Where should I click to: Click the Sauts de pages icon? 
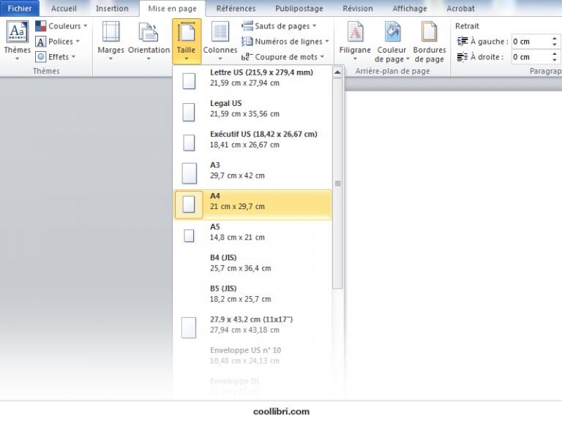[247, 26]
